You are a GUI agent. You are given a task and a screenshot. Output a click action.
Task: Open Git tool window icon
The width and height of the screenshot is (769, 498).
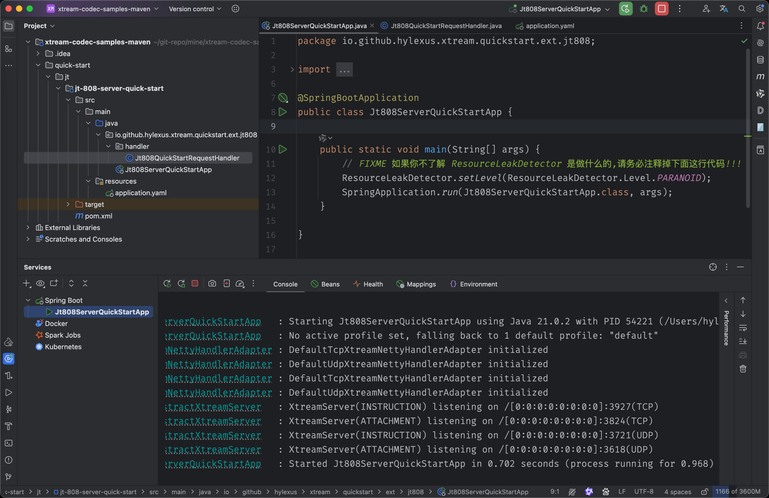(8, 477)
